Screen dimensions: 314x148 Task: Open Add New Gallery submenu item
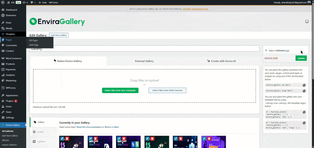click(10, 136)
